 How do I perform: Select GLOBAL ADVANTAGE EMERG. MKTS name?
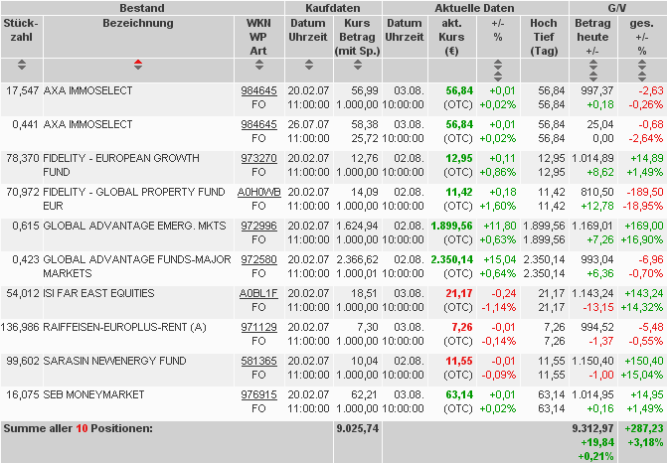click(134, 226)
